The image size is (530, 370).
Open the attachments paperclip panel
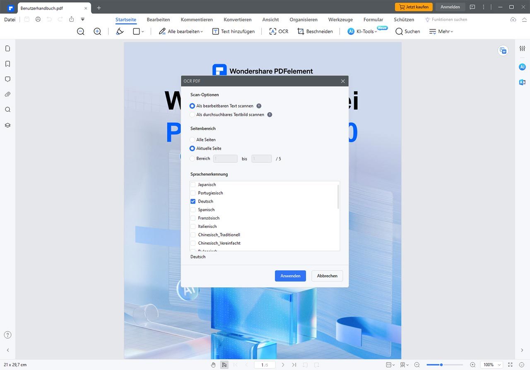point(7,94)
